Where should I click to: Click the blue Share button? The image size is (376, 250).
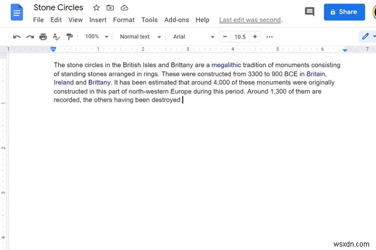[x=344, y=12]
